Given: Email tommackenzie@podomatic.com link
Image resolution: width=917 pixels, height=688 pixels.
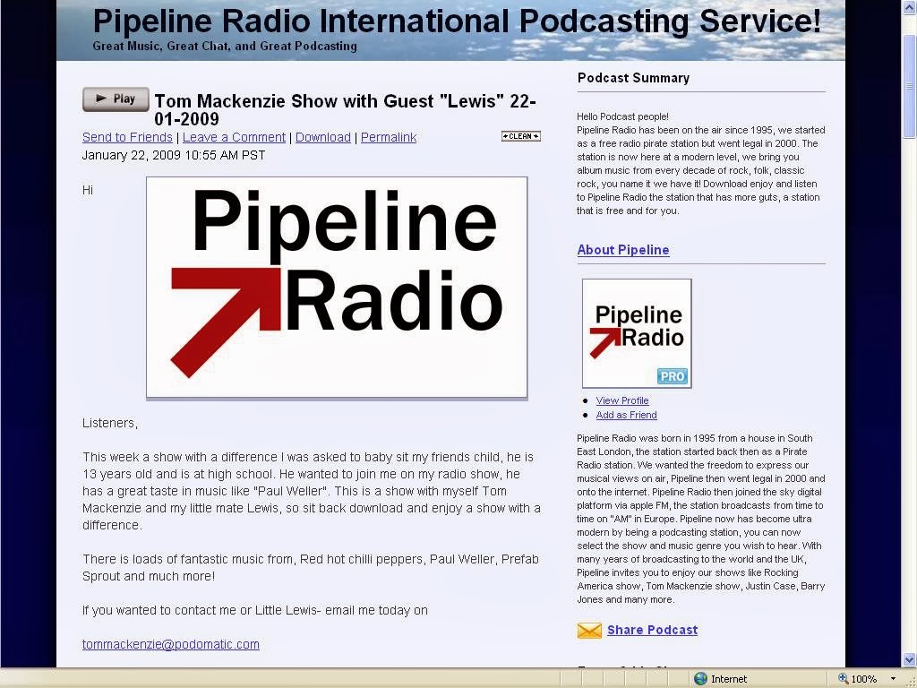Looking at the screenshot, I should 171,644.
